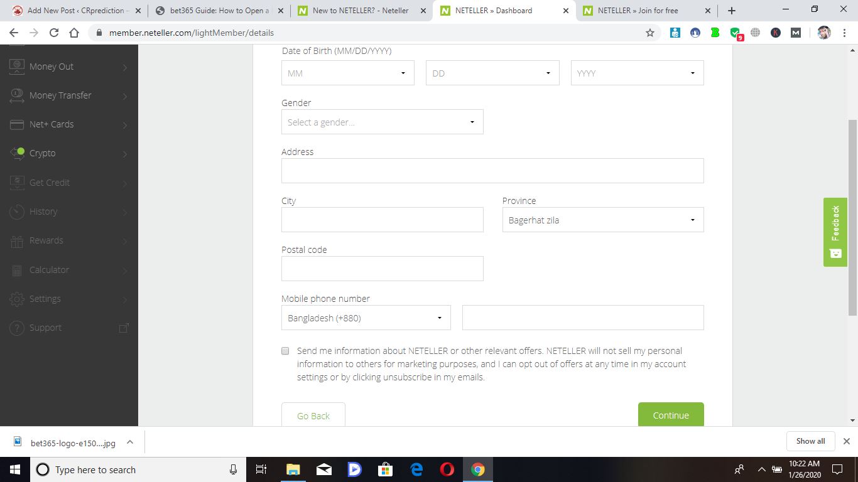Click into the Address input field
Image resolution: width=858 pixels, height=482 pixels.
(492, 171)
